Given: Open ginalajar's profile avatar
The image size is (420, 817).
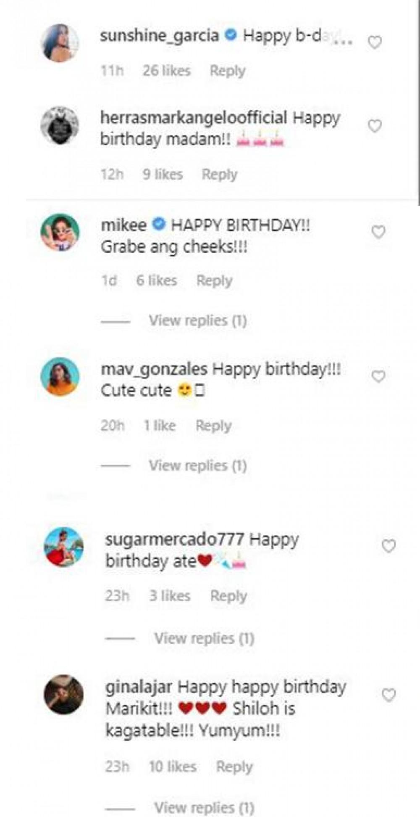Looking at the screenshot, I should (x=64, y=695).
